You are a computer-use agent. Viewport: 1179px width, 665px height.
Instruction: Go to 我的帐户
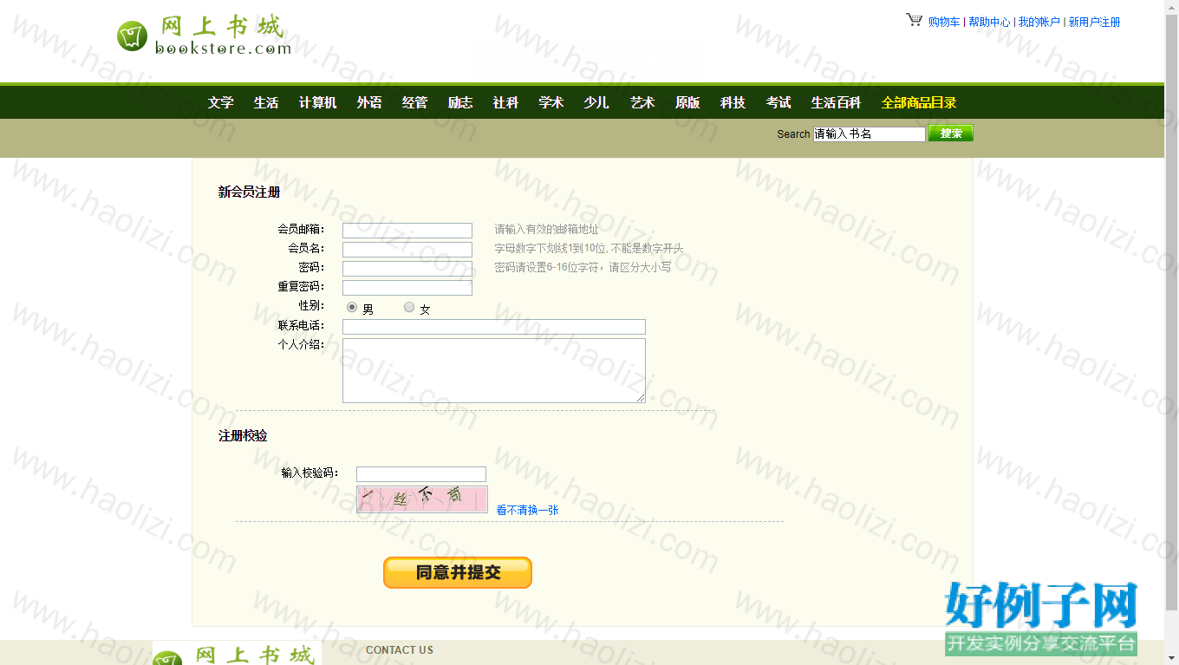pyautogui.click(x=1039, y=23)
